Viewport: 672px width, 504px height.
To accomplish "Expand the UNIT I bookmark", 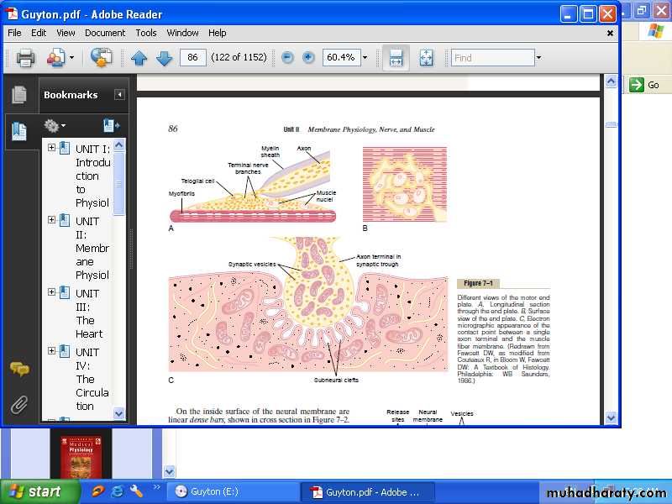I will [x=51, y=148].
